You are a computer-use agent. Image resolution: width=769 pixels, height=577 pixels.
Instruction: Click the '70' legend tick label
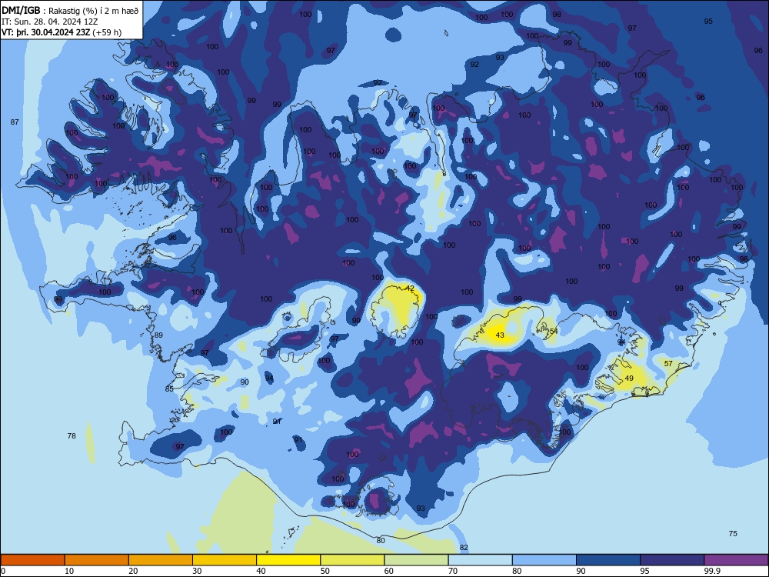[453, 571]
